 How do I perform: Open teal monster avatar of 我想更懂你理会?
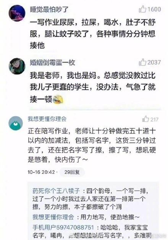[16, 123]
